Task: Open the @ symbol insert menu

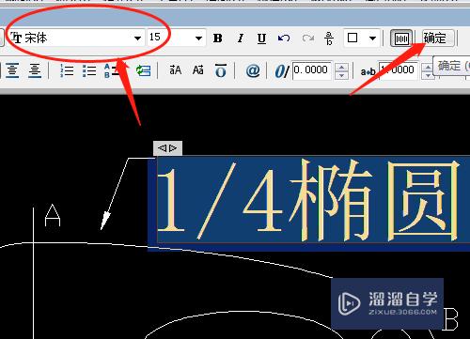Action: click(253, 70)
